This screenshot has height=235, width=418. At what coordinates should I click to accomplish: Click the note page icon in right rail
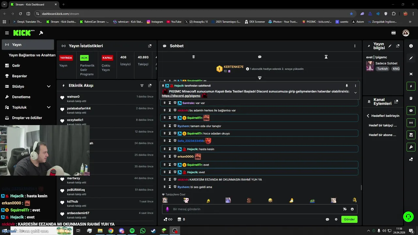coord(411,98)
